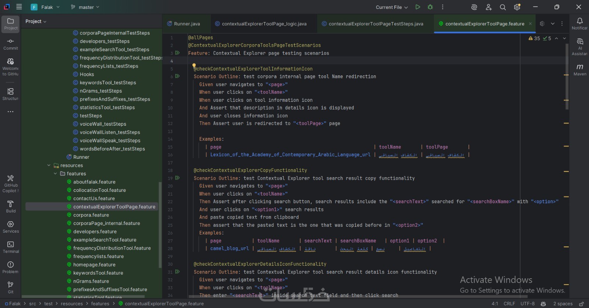Click UTF-8 encoding in status bar
589x308 pixels.
[527, 304]
